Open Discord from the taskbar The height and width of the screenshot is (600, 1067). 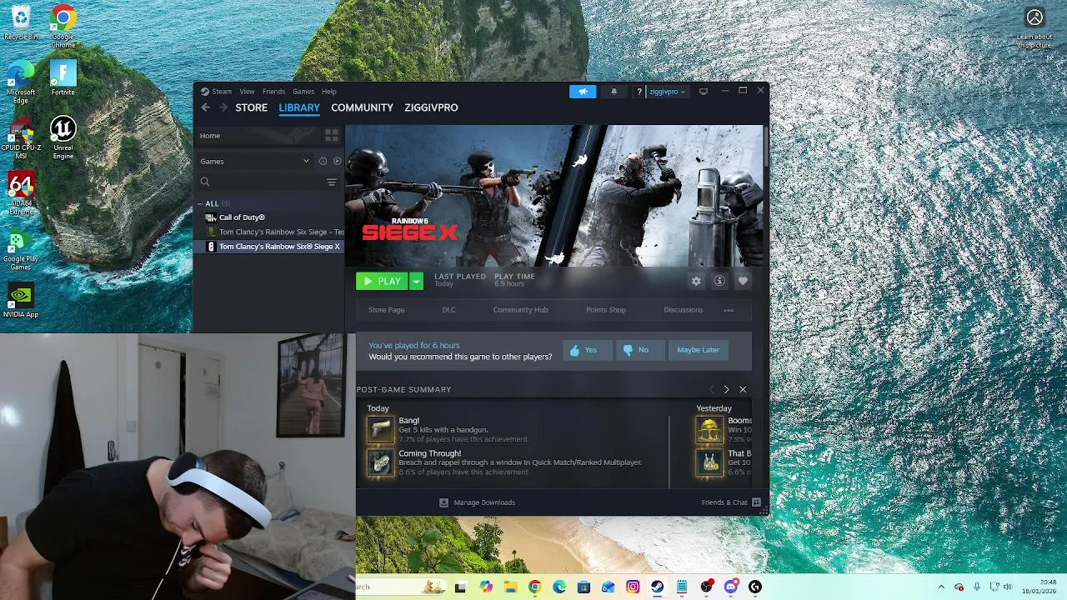[x=731, y=587]
